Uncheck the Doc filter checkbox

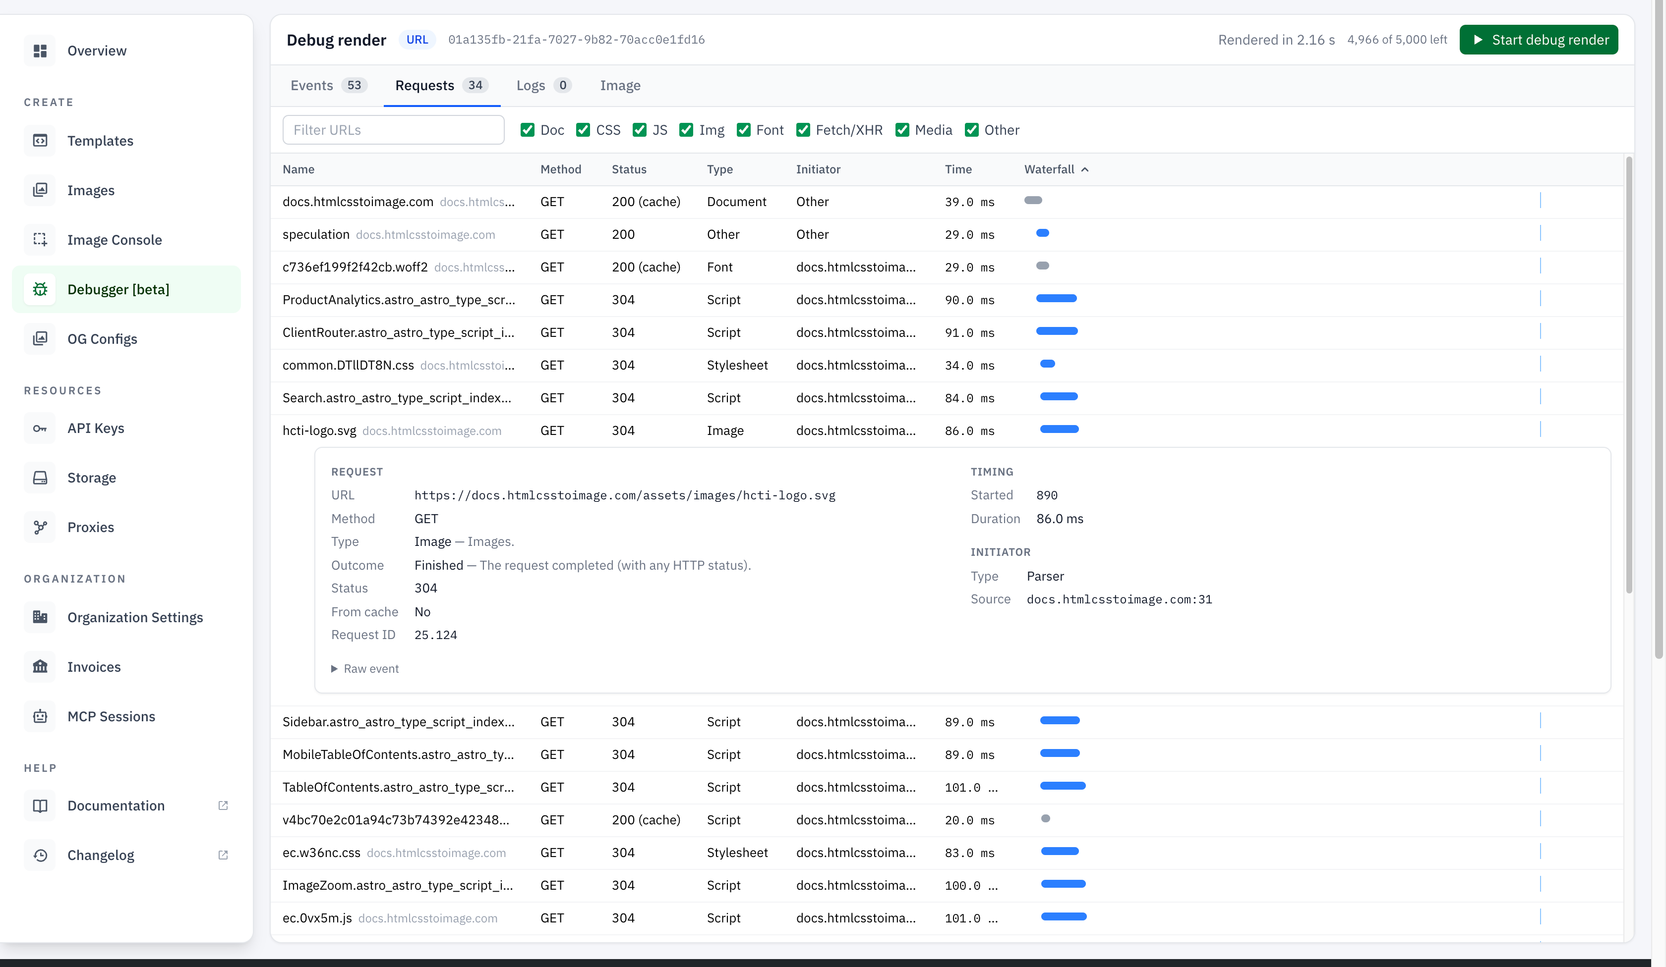click(x=528, y=130)
